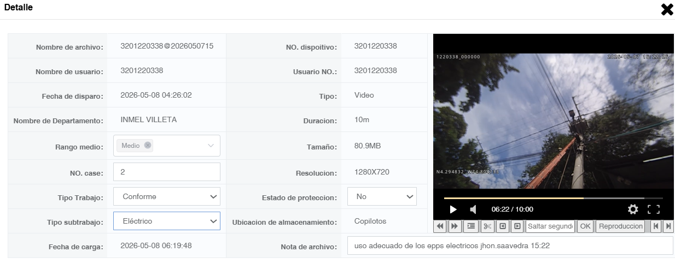Click the fast-forward double-arrow button
The width and height of the screenshot is (675, 264).
pos(455,226)
